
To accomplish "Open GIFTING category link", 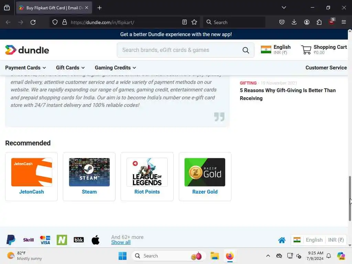I will [x=248, y=83].
